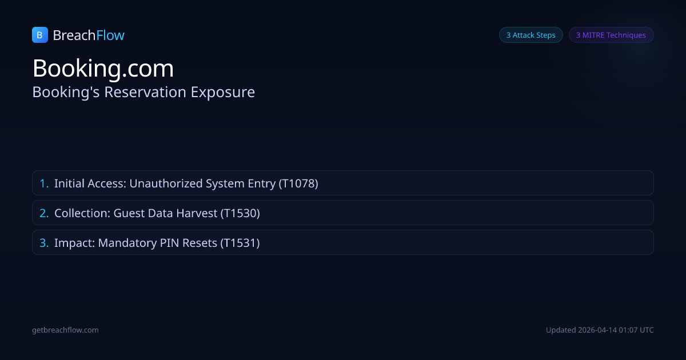Image resolution: width=686 pixels, height=360 pixels.
Task: Click the Unauthorized System Entry text
Action: (x=202, y=183)
